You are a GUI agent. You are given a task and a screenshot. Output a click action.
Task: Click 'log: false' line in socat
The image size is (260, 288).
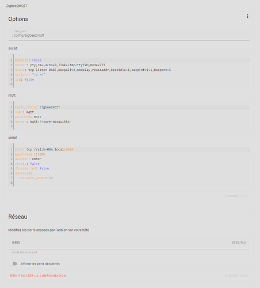pyautogui.click(x=25, y=79)
